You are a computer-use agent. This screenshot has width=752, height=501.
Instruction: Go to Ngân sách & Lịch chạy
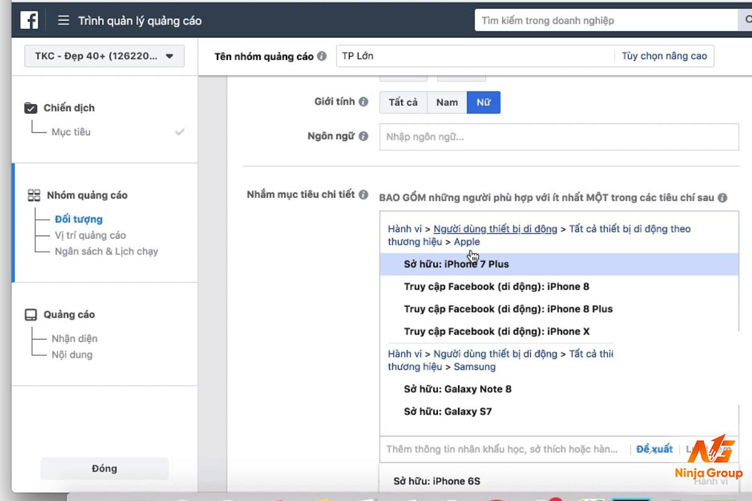(106, 251)
